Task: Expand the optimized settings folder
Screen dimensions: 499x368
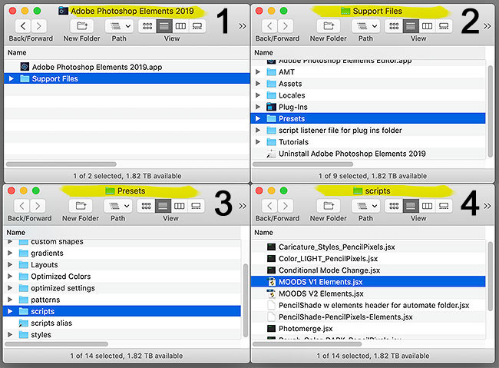Action: 10,287
